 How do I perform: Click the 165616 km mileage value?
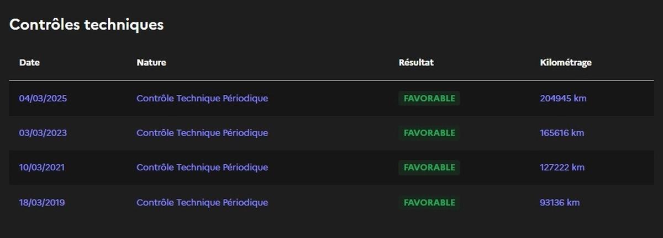click(x=562, y=133)
